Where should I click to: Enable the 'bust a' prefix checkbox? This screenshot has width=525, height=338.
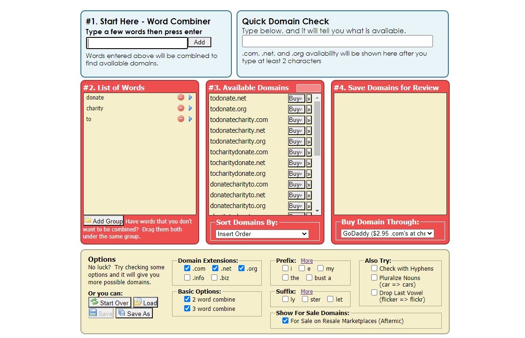(309, 278)
